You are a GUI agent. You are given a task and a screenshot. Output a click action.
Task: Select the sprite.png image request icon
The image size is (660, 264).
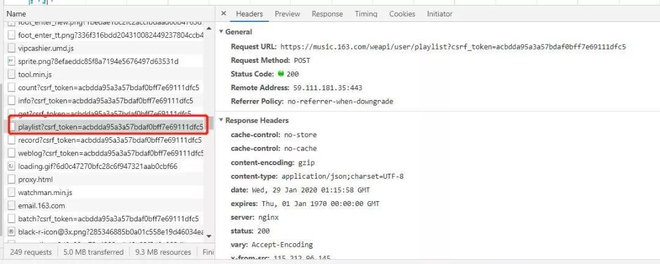12,62
